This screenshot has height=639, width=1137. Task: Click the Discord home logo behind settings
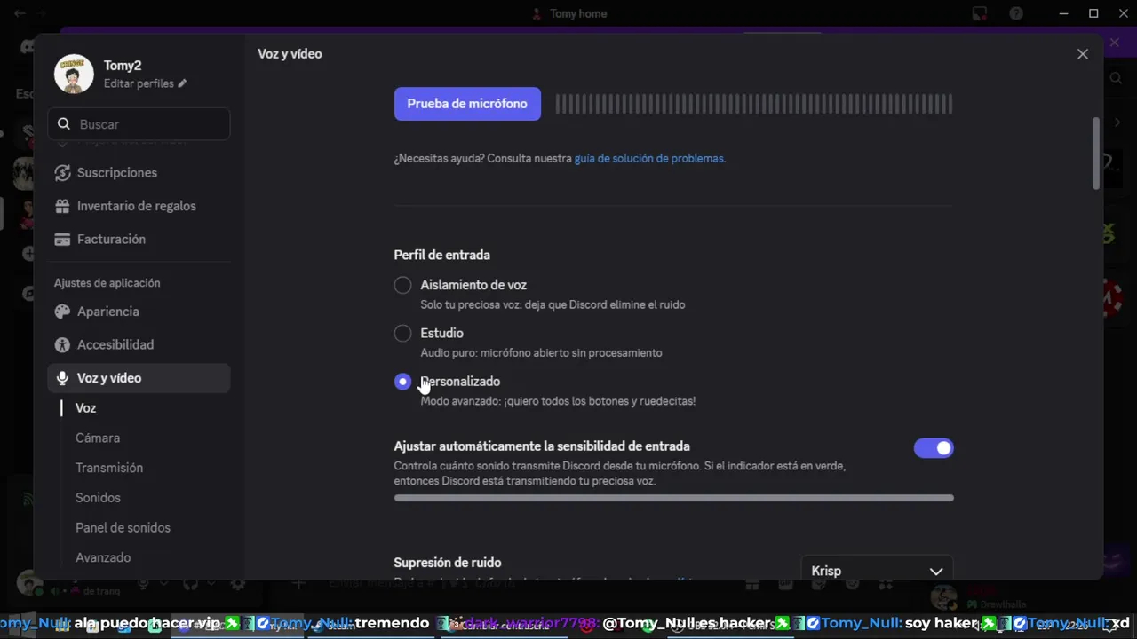[x=28, y=47]
